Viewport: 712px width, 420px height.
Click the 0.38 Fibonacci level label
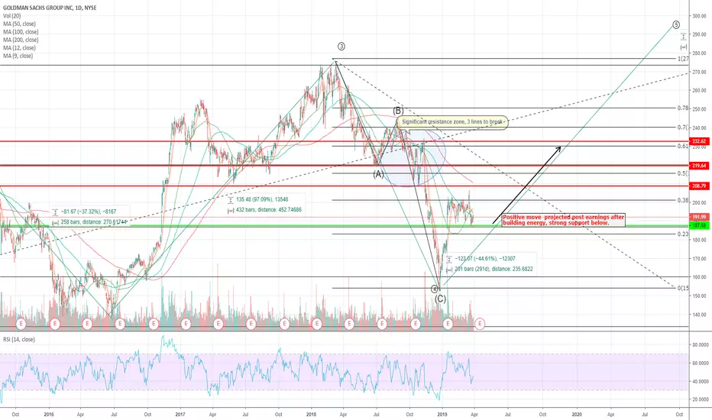pos(682,200)
